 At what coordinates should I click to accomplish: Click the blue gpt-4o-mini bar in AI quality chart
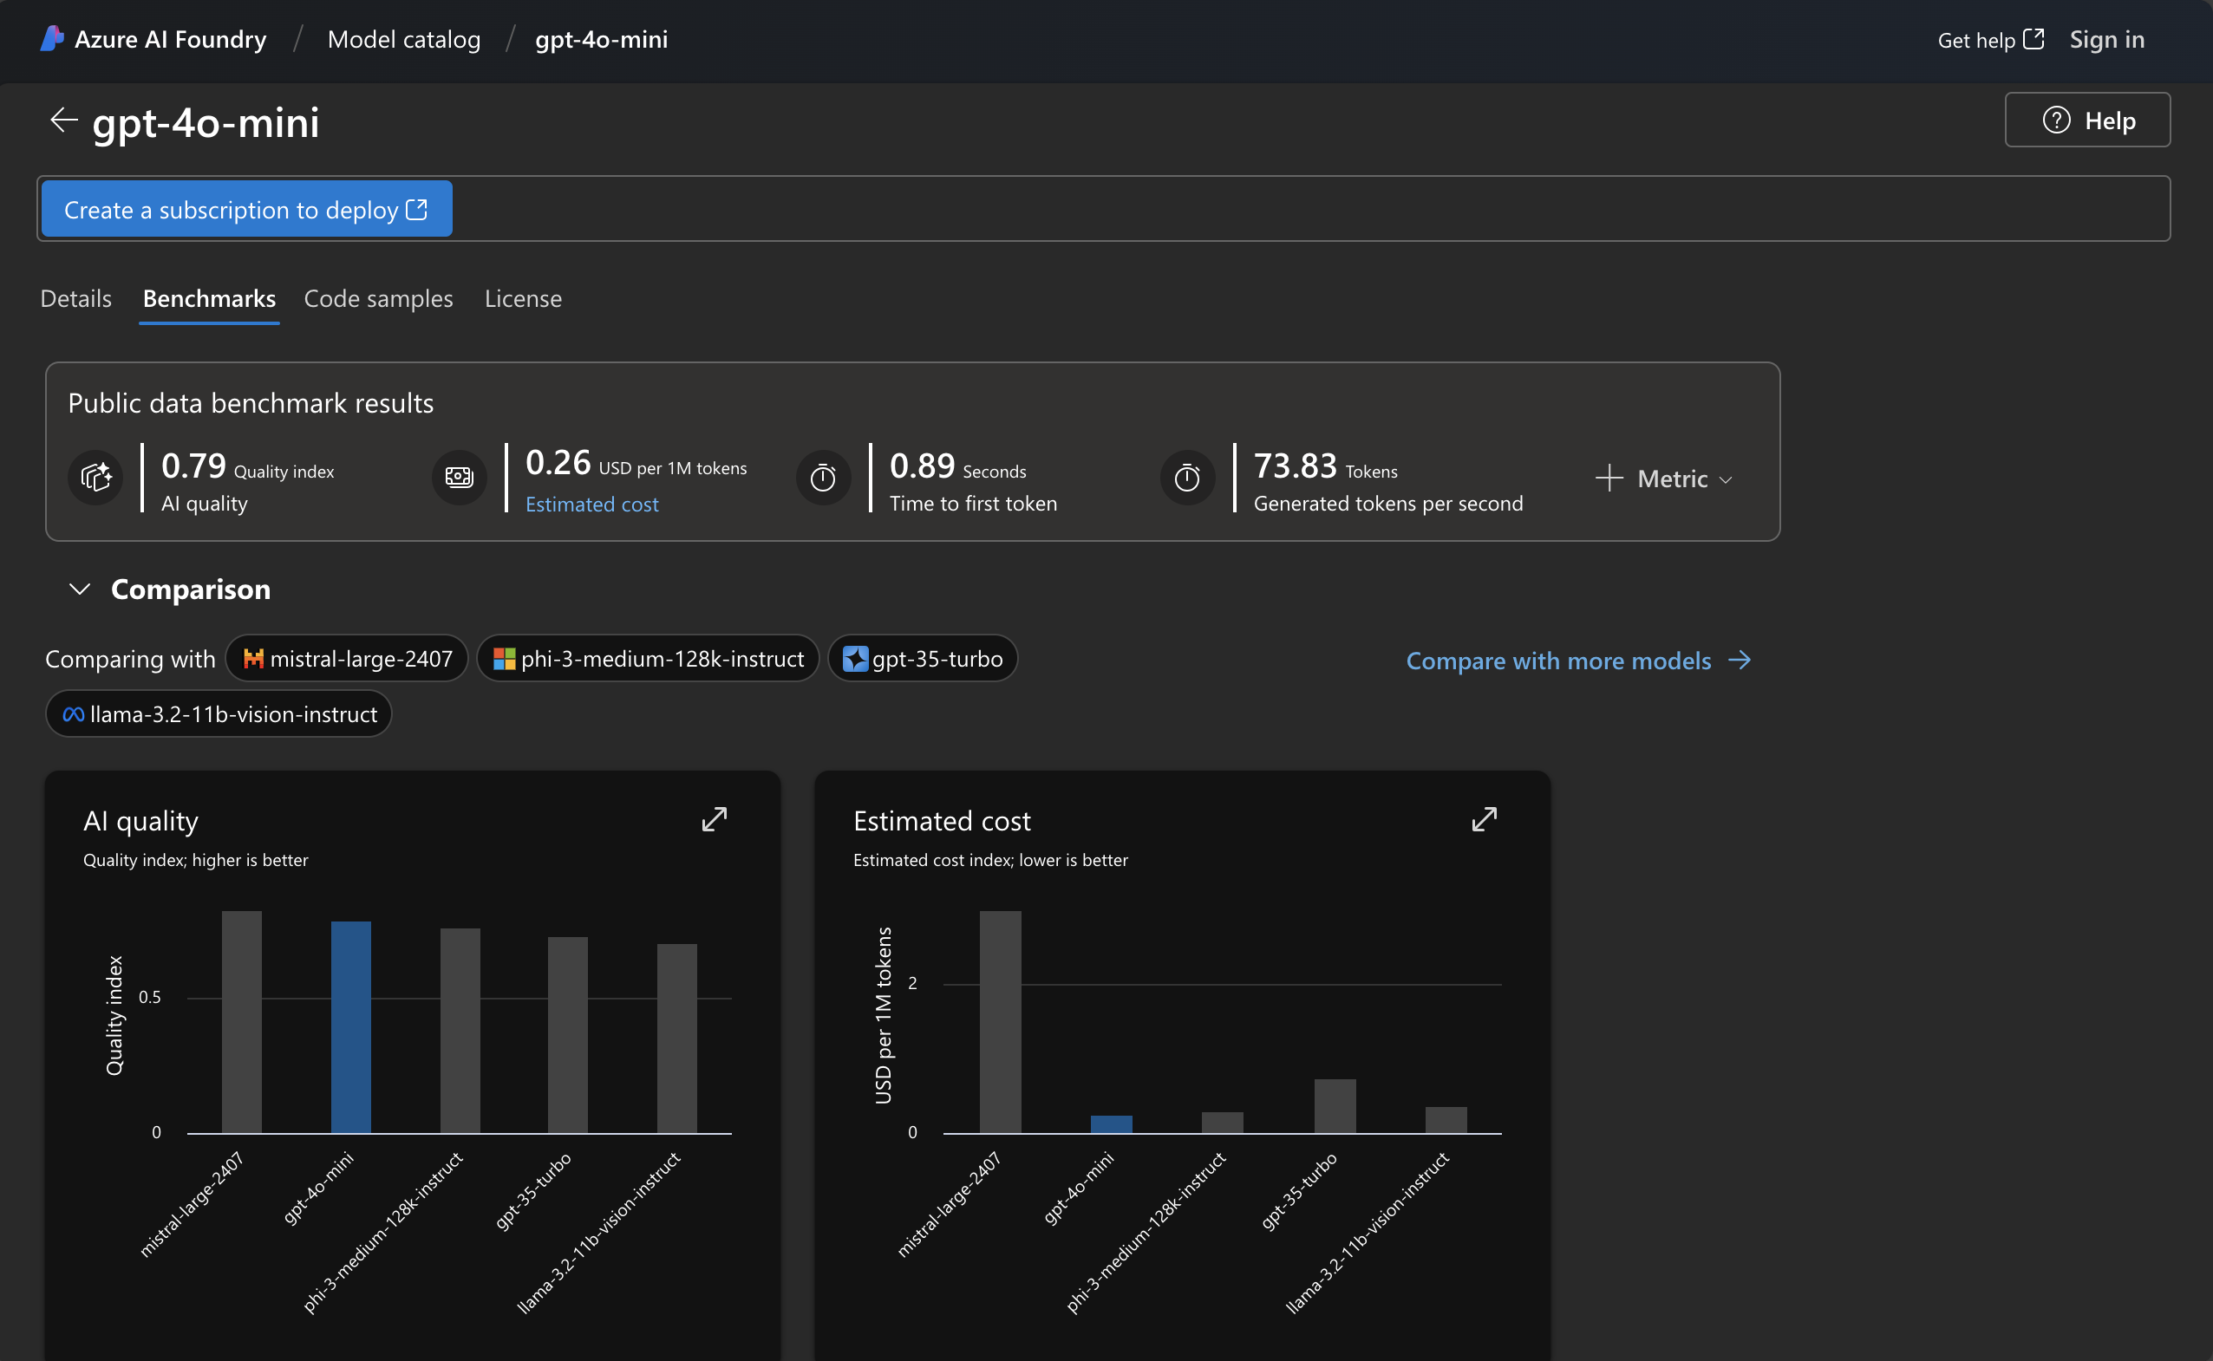coord(350,1027)
